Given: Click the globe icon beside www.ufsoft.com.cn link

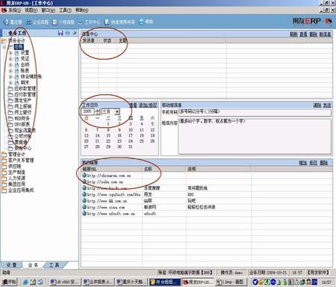Looking at the screenshot, I should click(x=84, y=213).
